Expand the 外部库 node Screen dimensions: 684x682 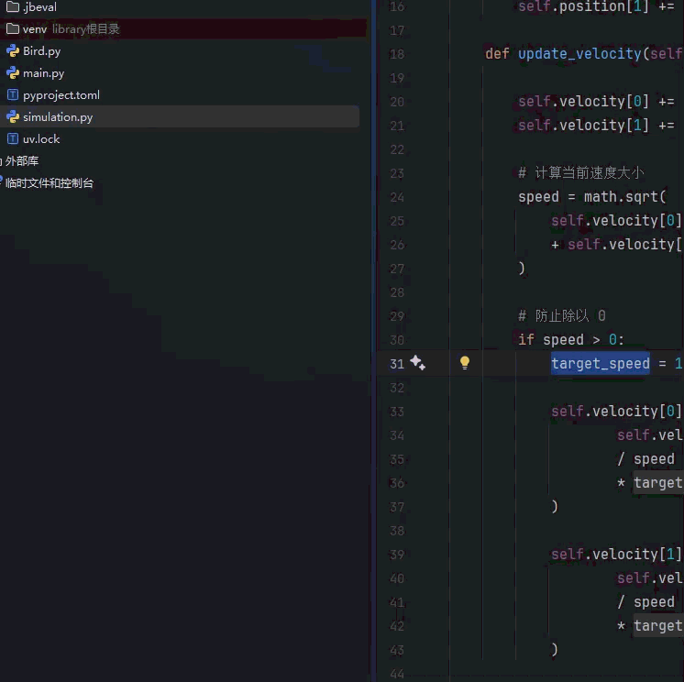(22, 161)
